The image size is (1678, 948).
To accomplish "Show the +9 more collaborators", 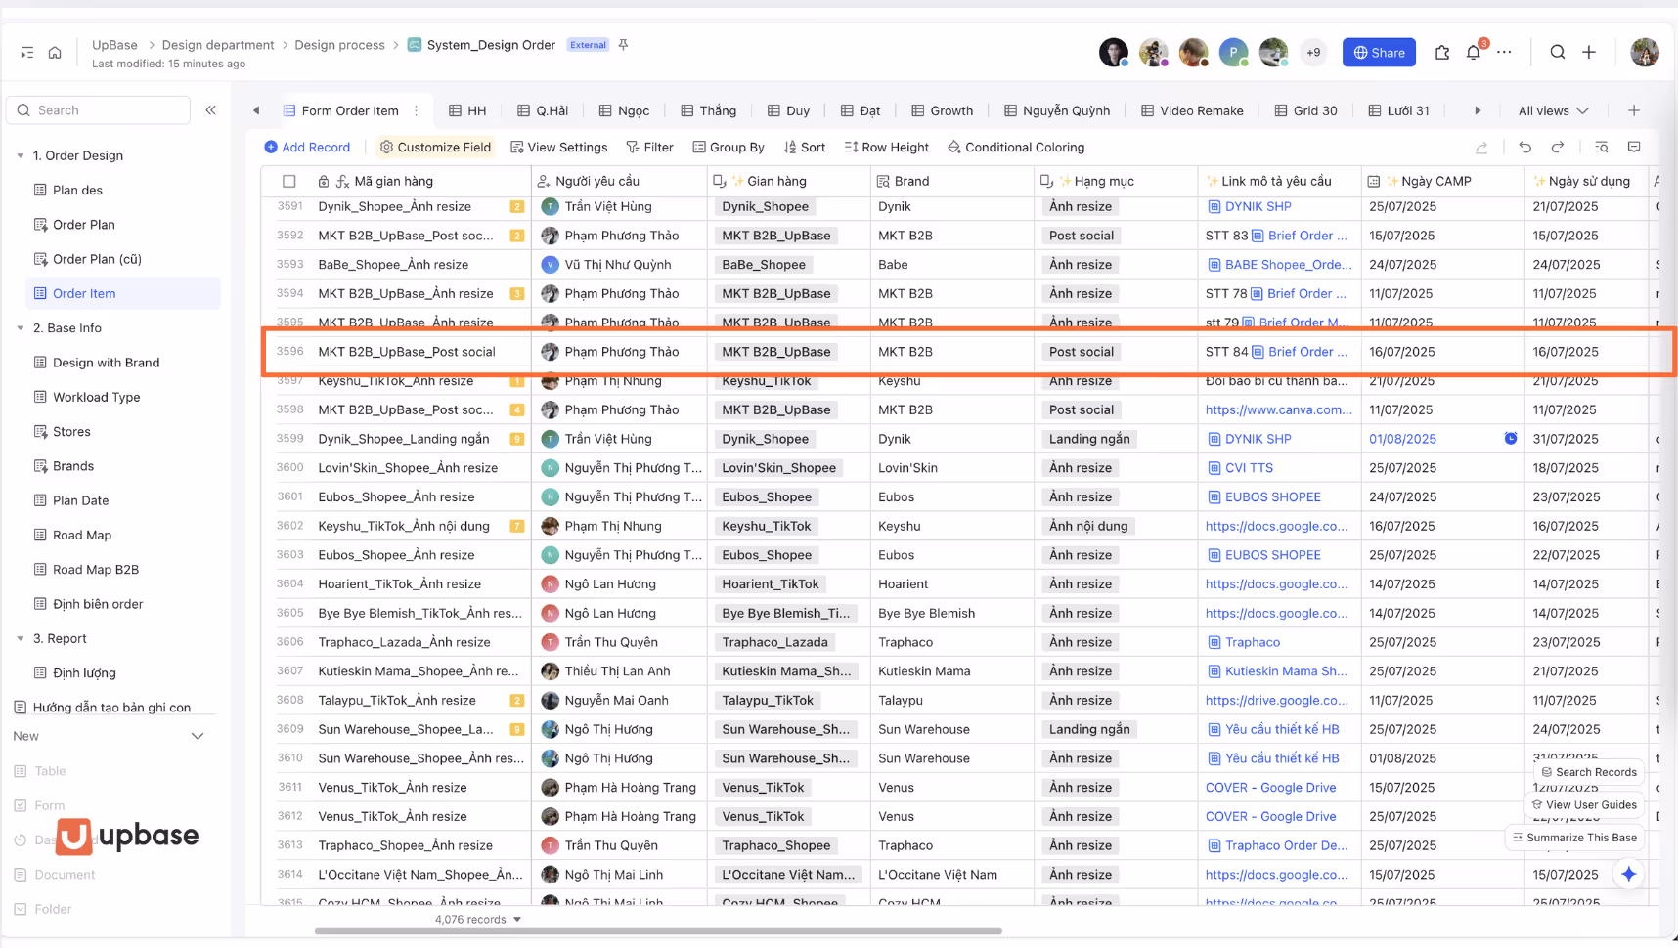I will pyautogui.click(x=1313, y=53).
